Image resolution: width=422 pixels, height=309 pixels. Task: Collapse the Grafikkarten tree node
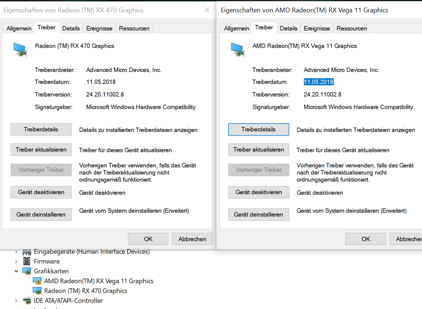16,271
